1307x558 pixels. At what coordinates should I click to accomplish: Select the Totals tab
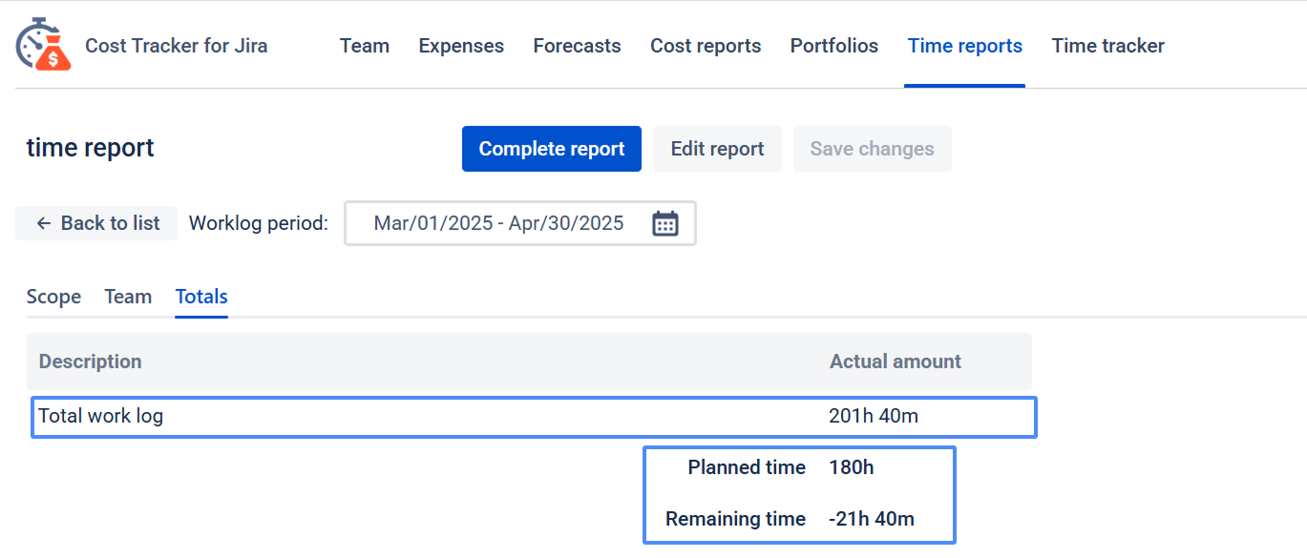[x=201, y=297]
